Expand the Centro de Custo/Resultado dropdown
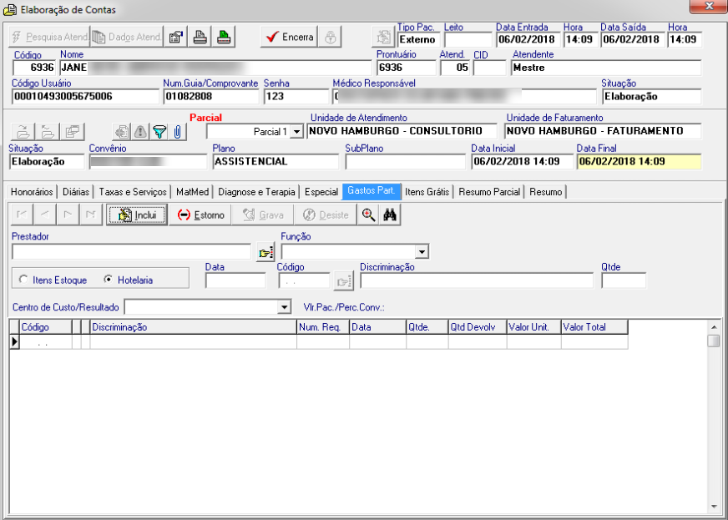728x520 pixels. 284,307
